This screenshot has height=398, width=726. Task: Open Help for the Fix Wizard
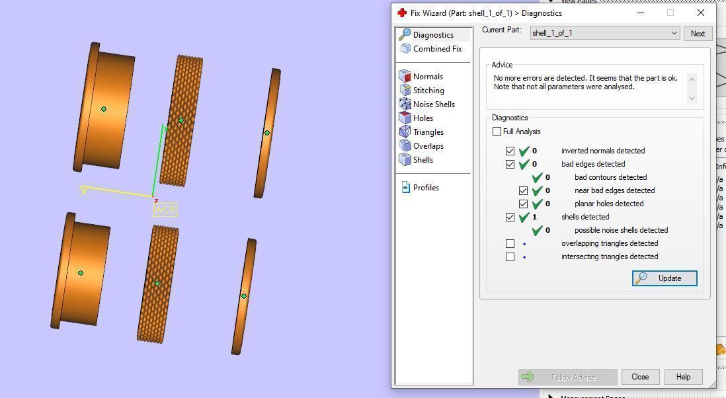tap(683, 377)
